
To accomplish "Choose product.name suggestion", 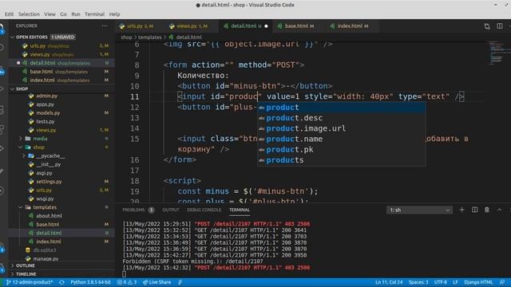I will pyautogui.click(x=342, y=139).
